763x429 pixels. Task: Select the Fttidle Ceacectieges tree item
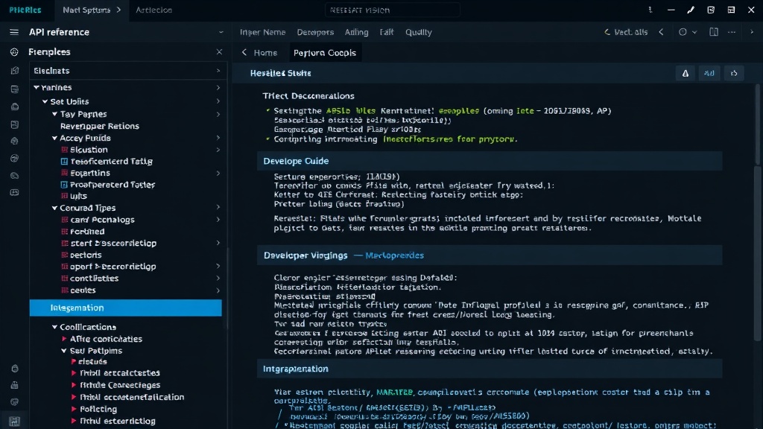(120, 385)
